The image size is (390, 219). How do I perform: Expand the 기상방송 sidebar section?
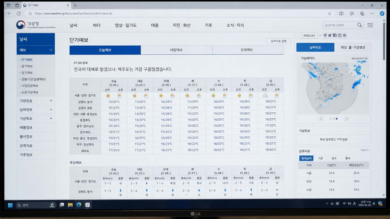point(51,101)
